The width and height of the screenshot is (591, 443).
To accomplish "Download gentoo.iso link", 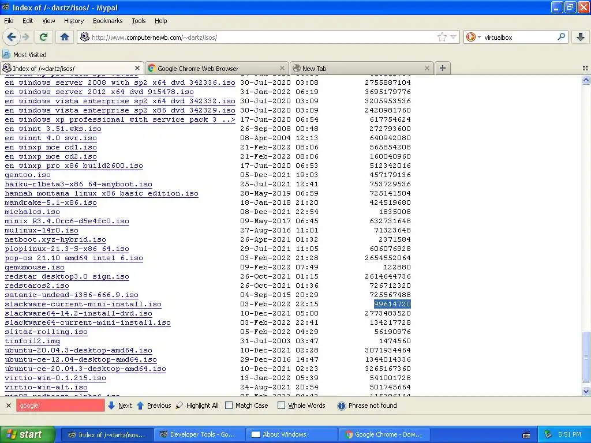I will point(28,175).
